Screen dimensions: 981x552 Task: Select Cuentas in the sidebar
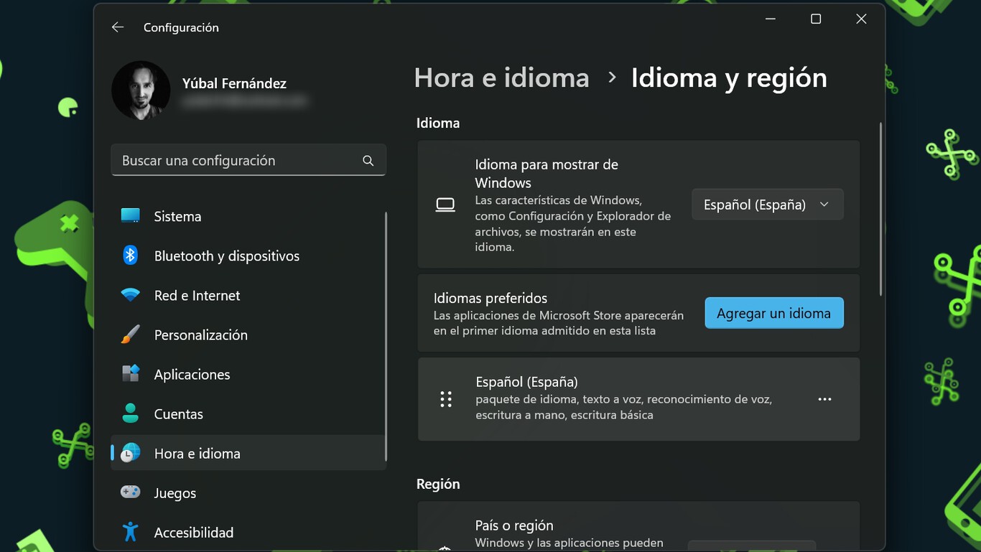(179, 413)
